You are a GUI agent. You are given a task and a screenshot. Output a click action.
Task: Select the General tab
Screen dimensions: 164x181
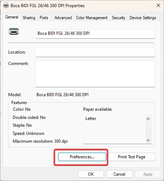coord(12,17)
